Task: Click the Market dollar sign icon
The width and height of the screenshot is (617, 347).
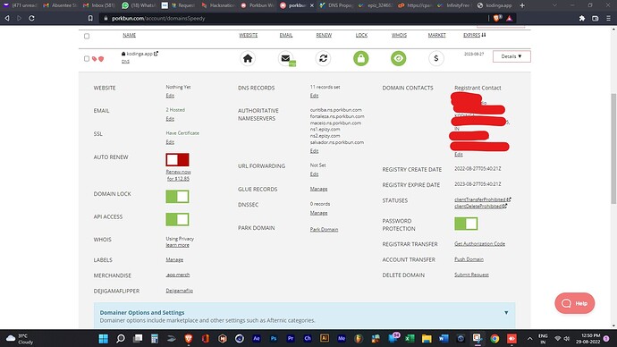Action: (x=436, y=59)
